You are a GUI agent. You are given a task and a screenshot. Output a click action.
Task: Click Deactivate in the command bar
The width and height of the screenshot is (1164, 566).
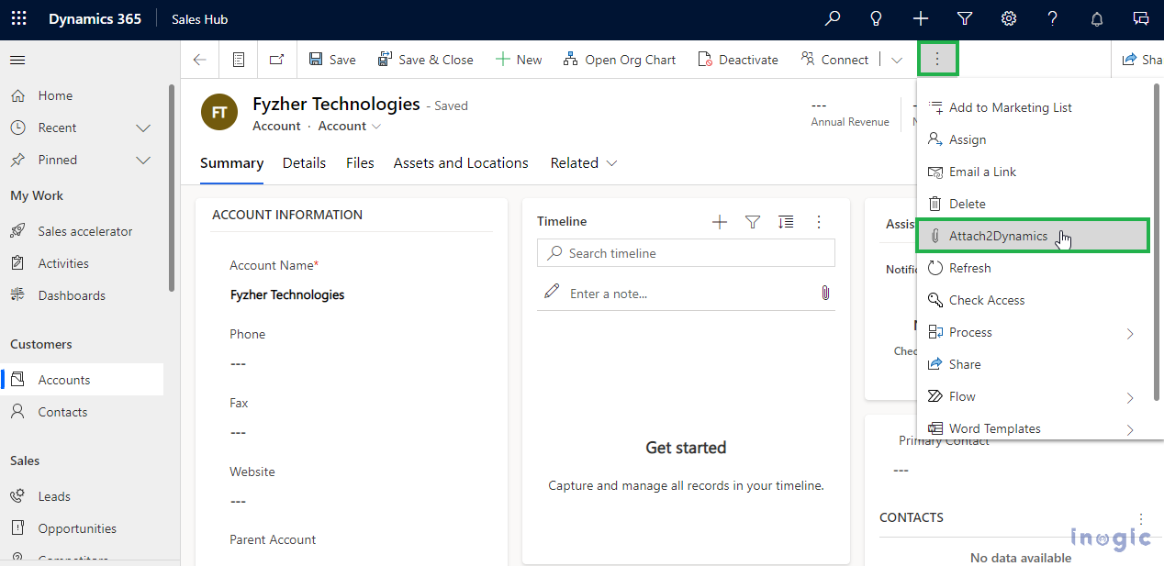[x=738, y=60]
